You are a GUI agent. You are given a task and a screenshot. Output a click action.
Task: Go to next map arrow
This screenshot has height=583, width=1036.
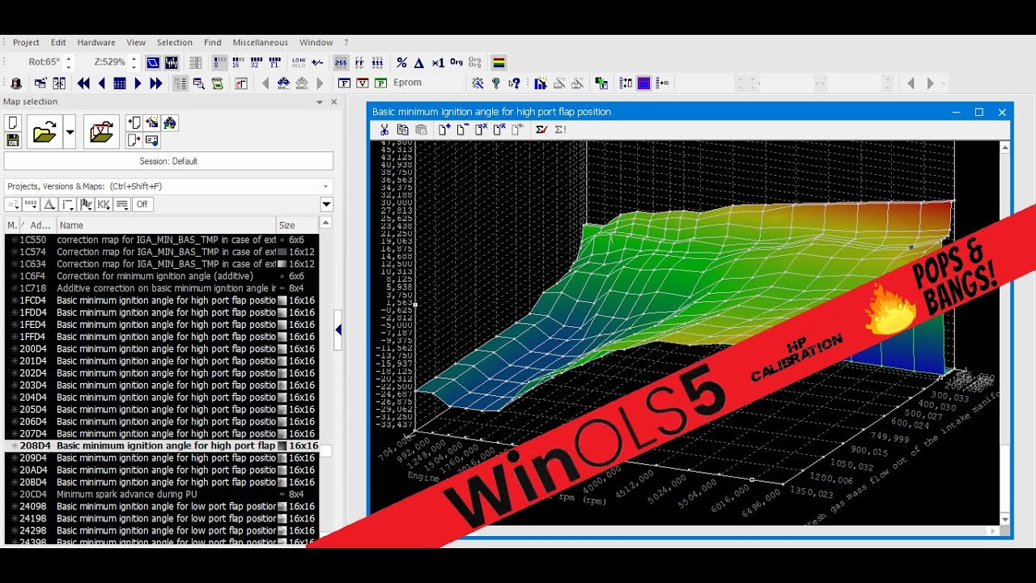pos(138,83)
